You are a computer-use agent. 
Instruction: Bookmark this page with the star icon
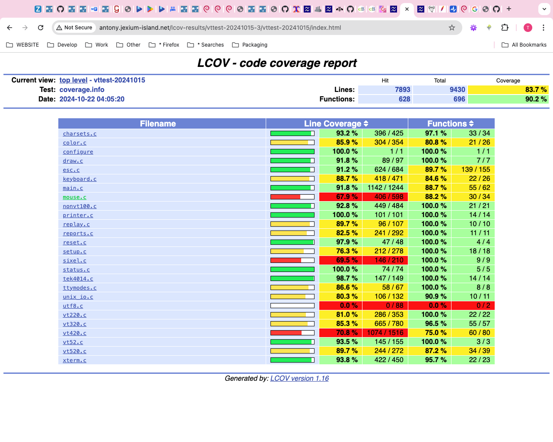point(452,28)
